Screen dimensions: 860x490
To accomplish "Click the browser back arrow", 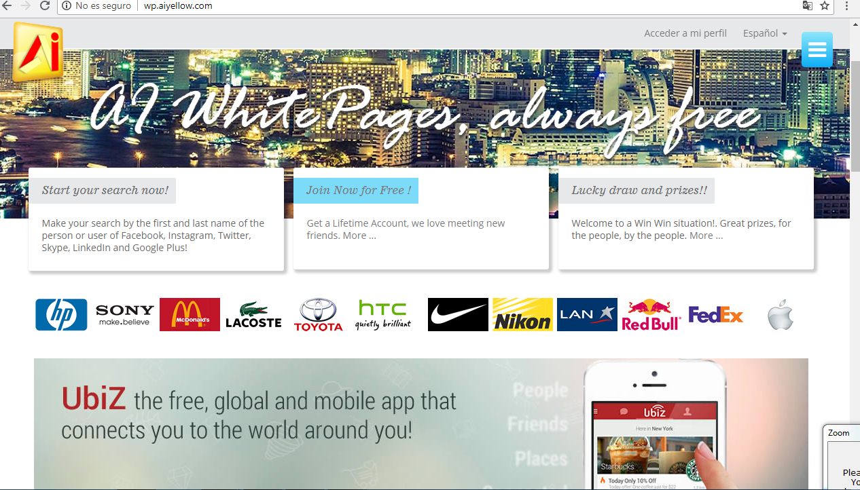I will click(x=7, y=6).
